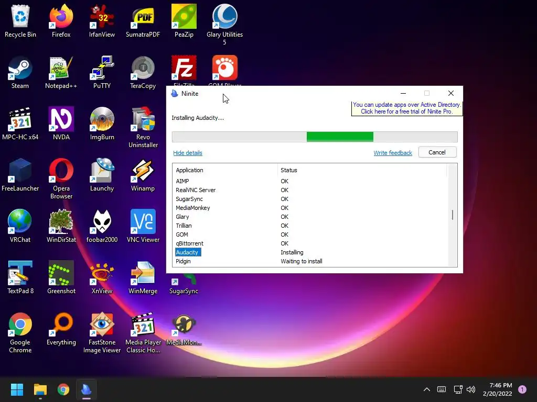Select the ImgBurn desktop shortcut

102,124
